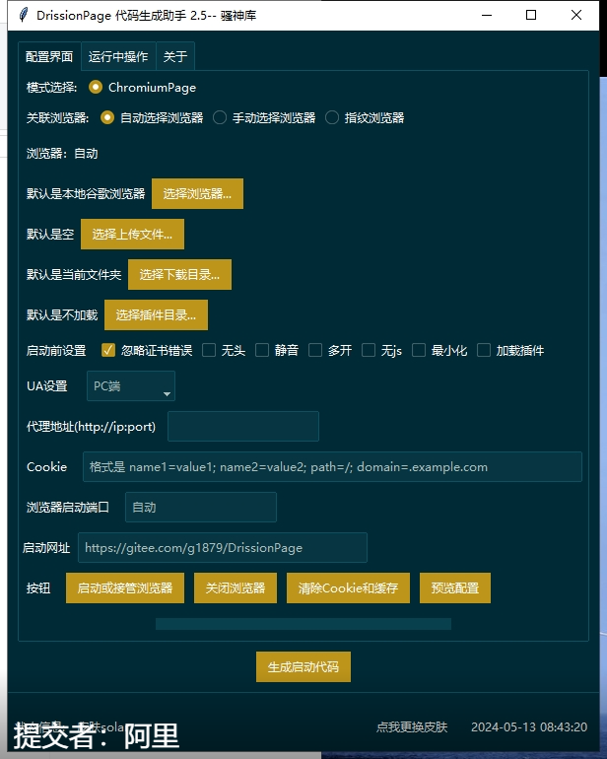Minimize the DrissionPage window
This screenshot has height=759, width=607.
click(x=487, y=15)
